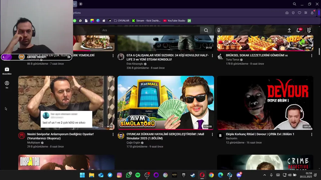The image size is (321, 180).
Task: Toggle the Opera sidebar panel blue handle
Action: point(319,12)
